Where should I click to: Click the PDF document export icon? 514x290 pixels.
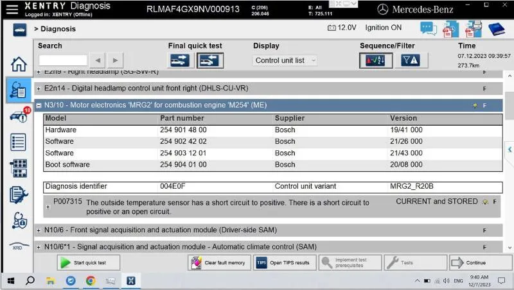451,29
